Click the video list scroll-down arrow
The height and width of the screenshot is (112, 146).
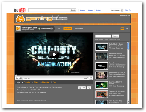click(x=128, y=103)
